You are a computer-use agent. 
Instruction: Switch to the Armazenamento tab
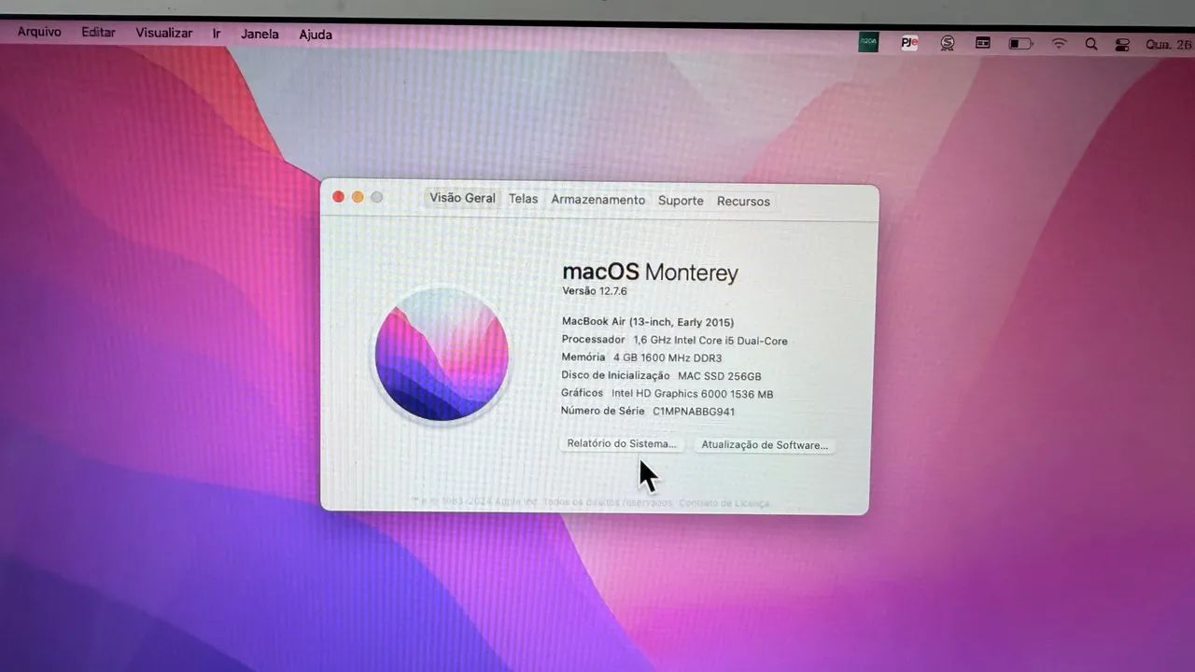pyautogui.click(x=597, y=200)
